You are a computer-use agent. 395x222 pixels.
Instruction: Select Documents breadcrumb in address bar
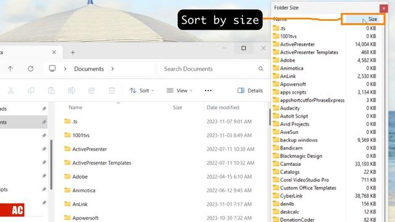click(x=89, y=68)
